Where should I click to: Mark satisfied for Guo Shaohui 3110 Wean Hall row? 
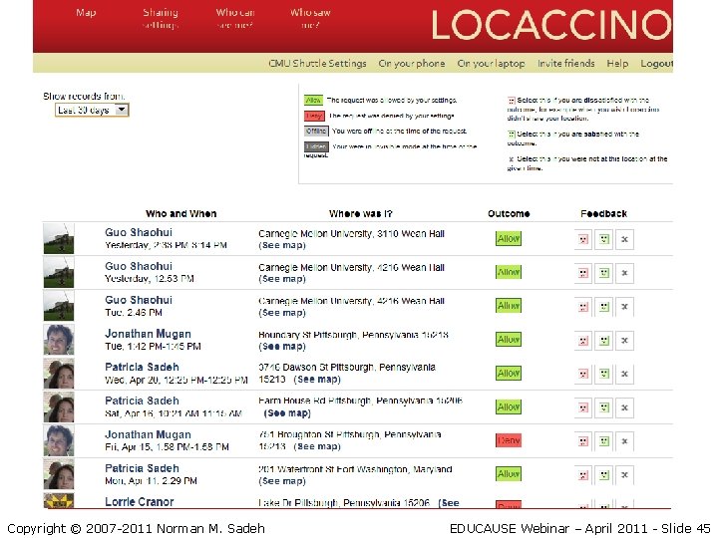click(604, 239)
